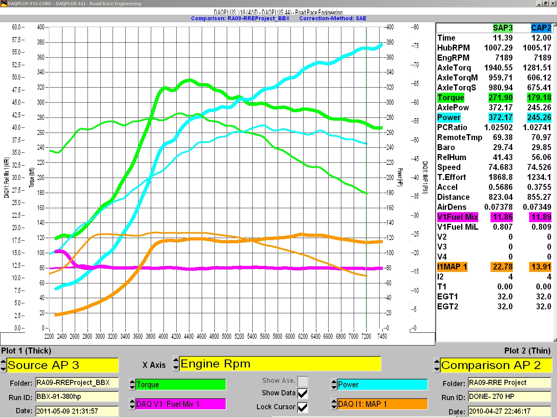This screenshot has width=557, height=418.
Task: Click the stepper arrows beside Source AP 3
Action: coord(4,365)
